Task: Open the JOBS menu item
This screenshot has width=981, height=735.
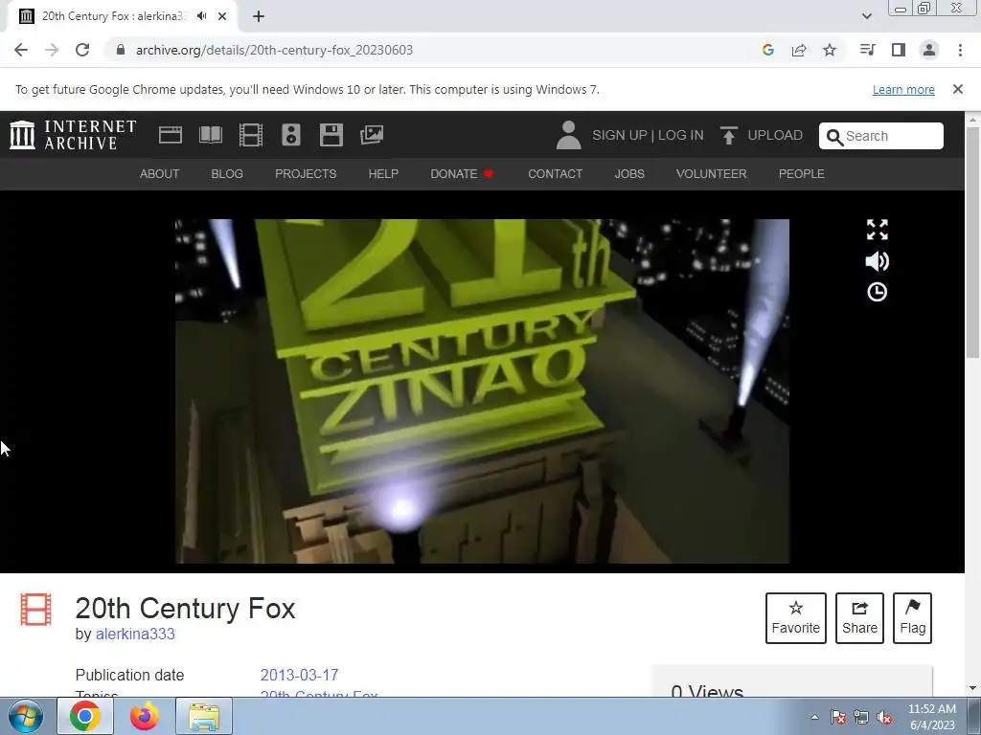Action: pos(629,174)
